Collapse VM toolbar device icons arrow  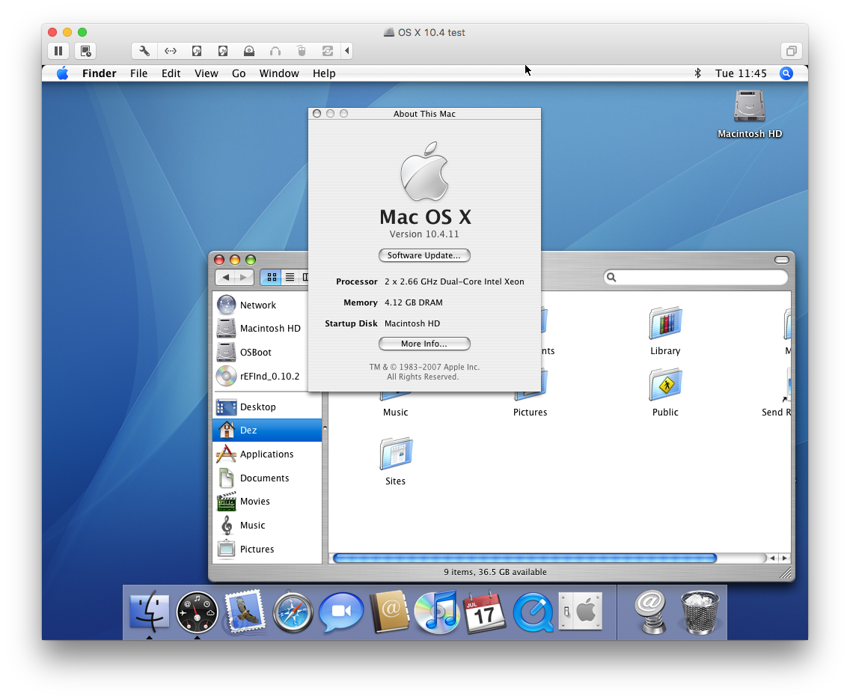346,51
